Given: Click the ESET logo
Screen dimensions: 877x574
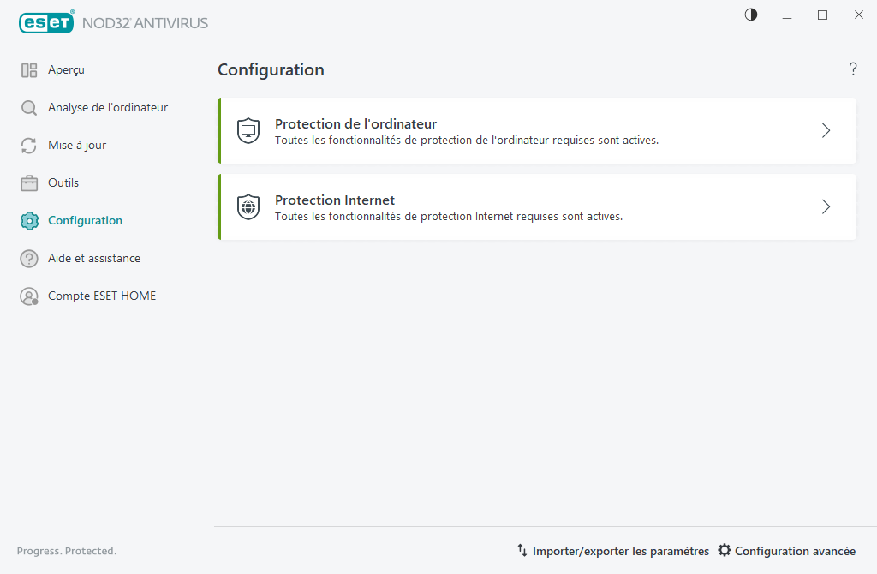Looking at the screenshot, I should click(x=46, y=22).
